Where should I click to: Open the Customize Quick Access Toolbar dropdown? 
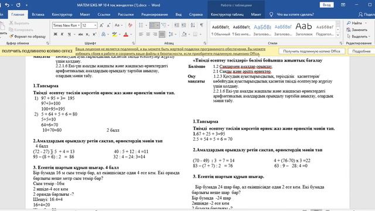[26, 5]
